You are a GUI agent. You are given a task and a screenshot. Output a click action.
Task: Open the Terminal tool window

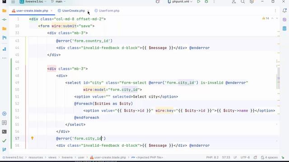(x=4, y=132)
